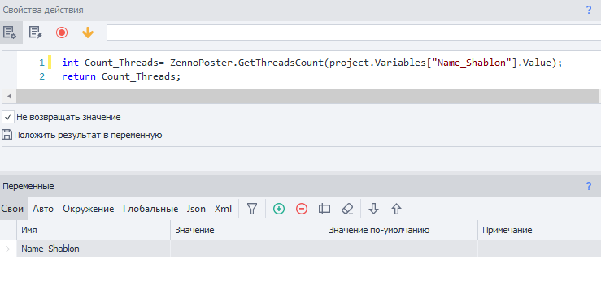Click the default value cell of Name_Shablon
This screenshot has width=601, height=294.
pyautogui.click(x=401, y=249)
